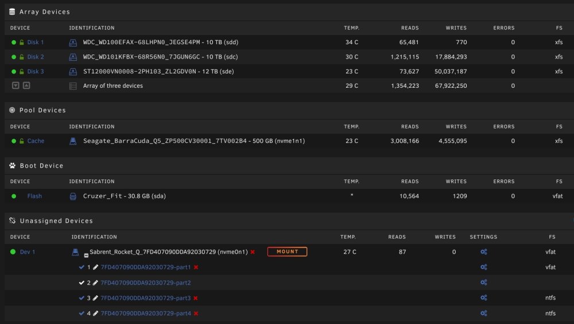Click the Disk 1 green status indicator
574x324 pixels.
coord(14,42)
